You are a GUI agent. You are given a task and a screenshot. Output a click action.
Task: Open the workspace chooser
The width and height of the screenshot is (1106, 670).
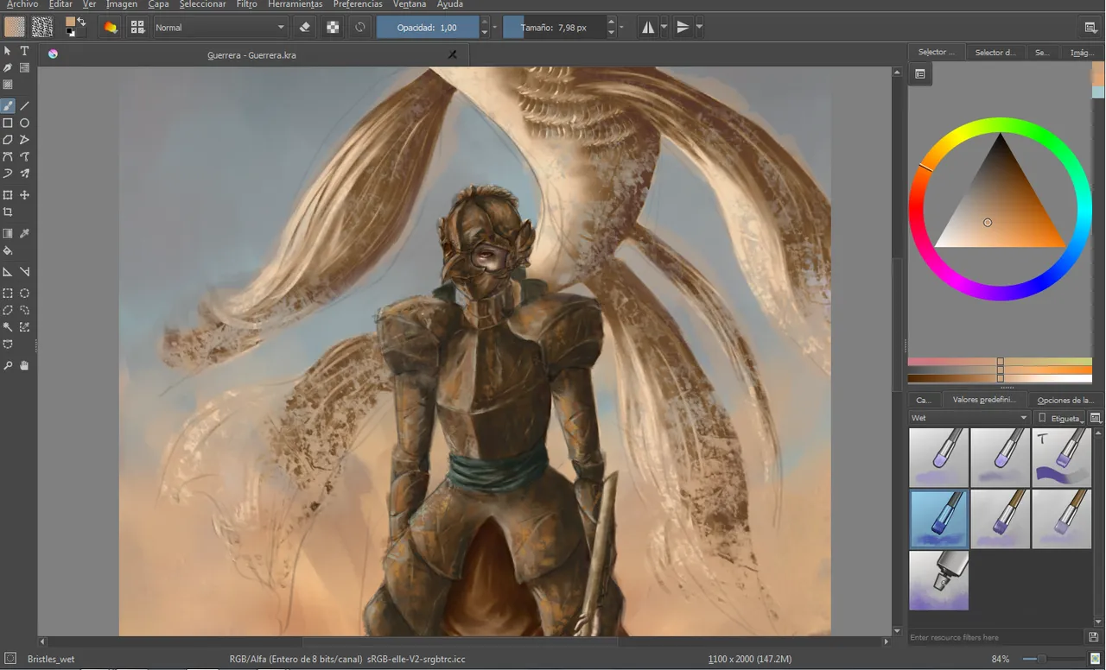(1091, 28)
